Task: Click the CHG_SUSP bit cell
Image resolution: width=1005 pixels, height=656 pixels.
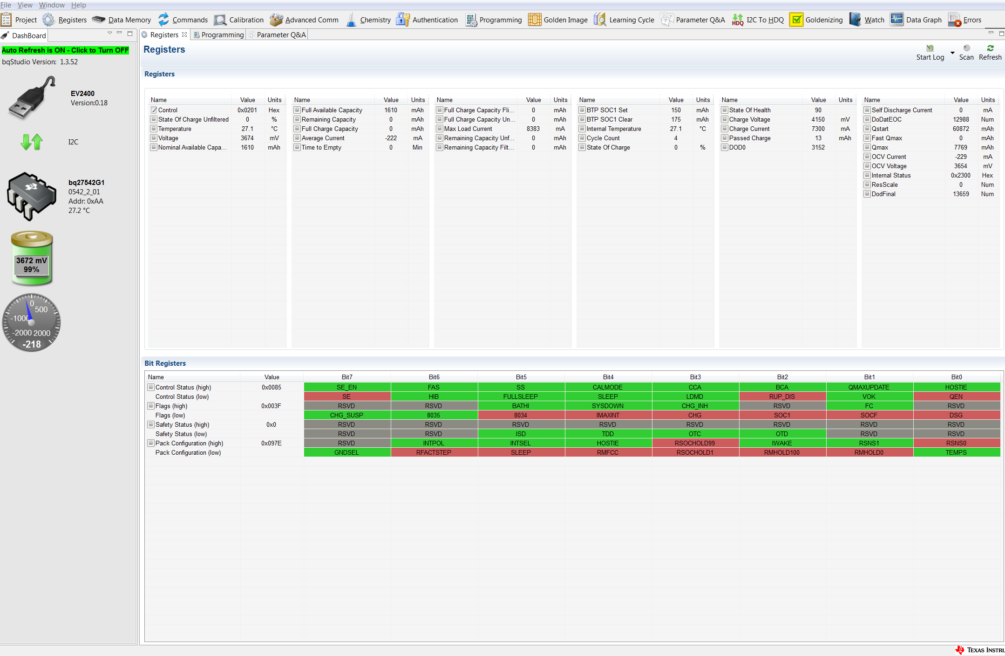Action: (347, 415)
